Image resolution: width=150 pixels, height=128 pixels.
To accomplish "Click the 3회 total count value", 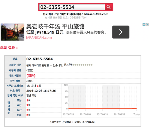I will pyautogui.click(x=28, y=115).
